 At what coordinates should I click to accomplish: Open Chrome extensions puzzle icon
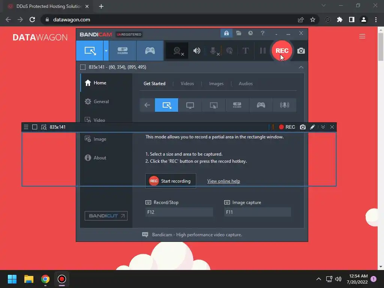[340, 19]
